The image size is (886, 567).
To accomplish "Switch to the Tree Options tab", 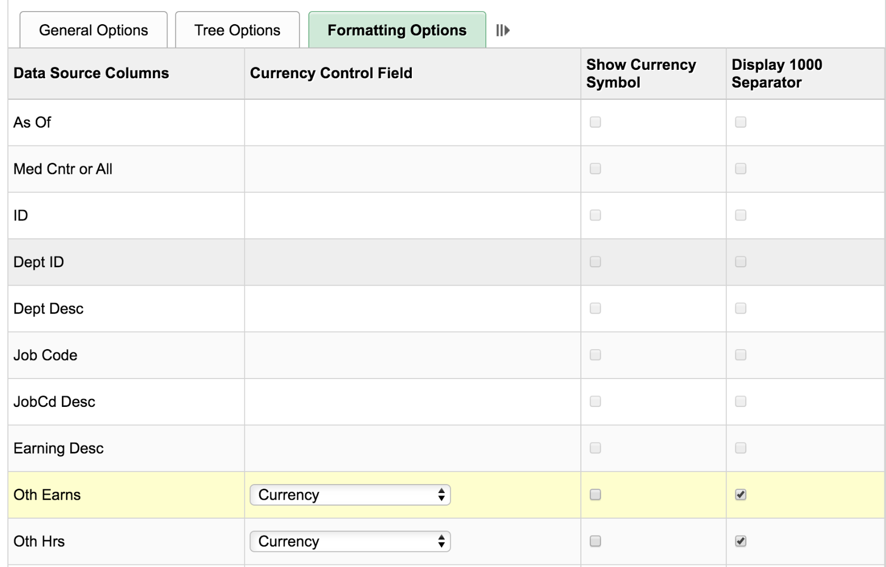I will pos(237,30).
